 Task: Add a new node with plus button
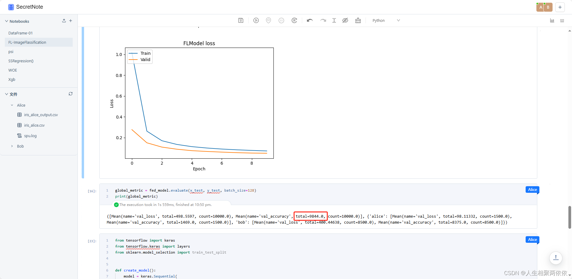coord(560,7)
